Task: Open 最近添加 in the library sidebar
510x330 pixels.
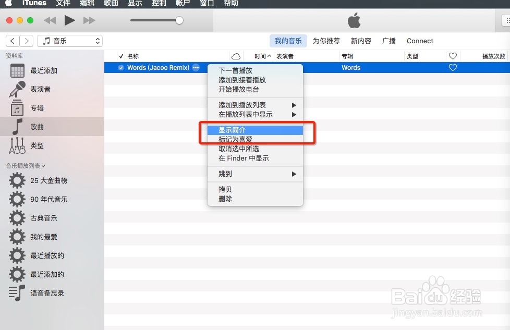Action: 52,70
